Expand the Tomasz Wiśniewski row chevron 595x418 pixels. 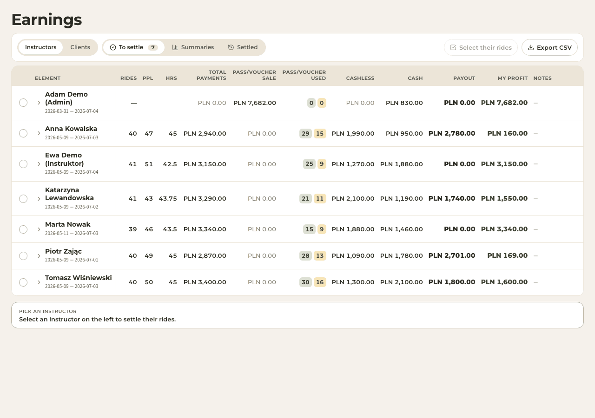click(x=39, y=282)
